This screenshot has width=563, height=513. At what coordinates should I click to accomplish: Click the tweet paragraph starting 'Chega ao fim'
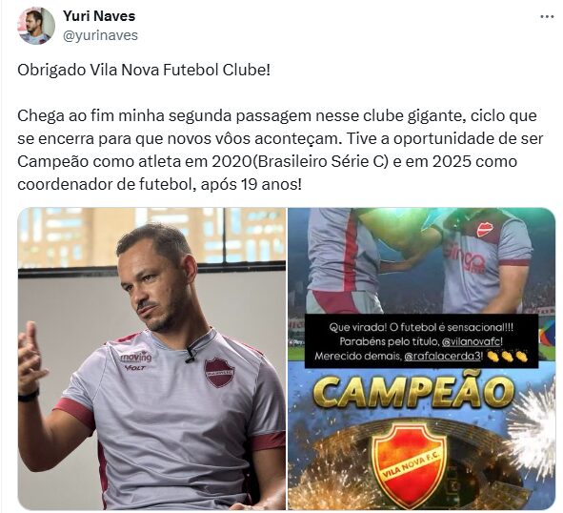[x=280, y=151]
